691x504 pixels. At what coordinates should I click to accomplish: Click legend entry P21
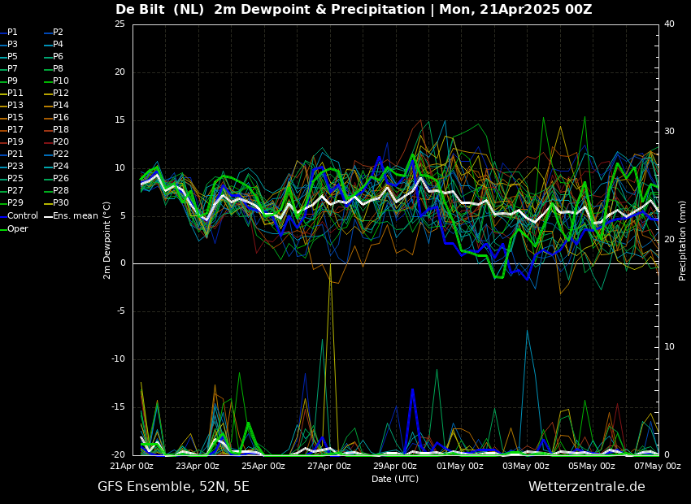point(12,154)
